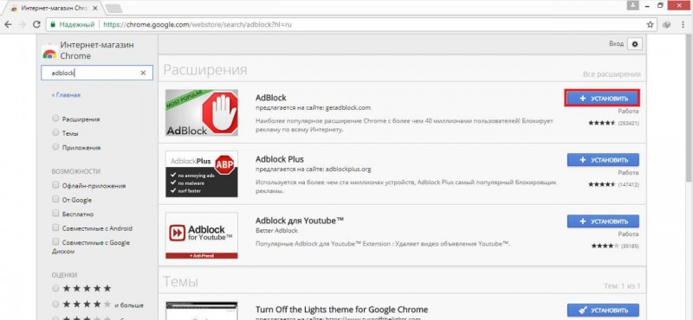Open the Все расширения link
This screenshot has height=320, width=693.
tap(612, 74)
